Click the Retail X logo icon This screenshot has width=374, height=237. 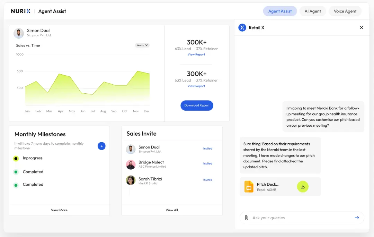242,28
